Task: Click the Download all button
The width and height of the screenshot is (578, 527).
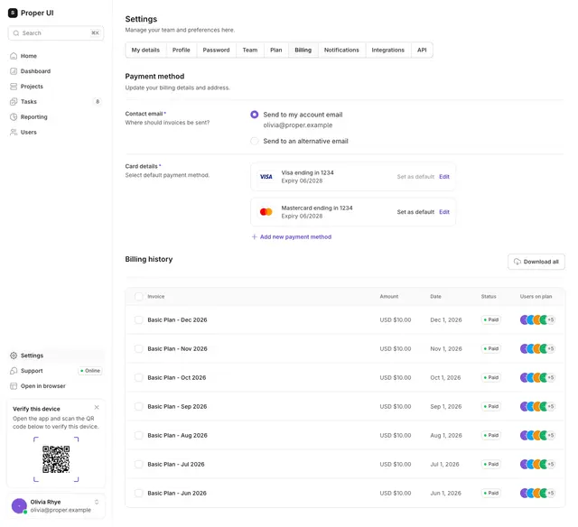Action: coord(536,262)
